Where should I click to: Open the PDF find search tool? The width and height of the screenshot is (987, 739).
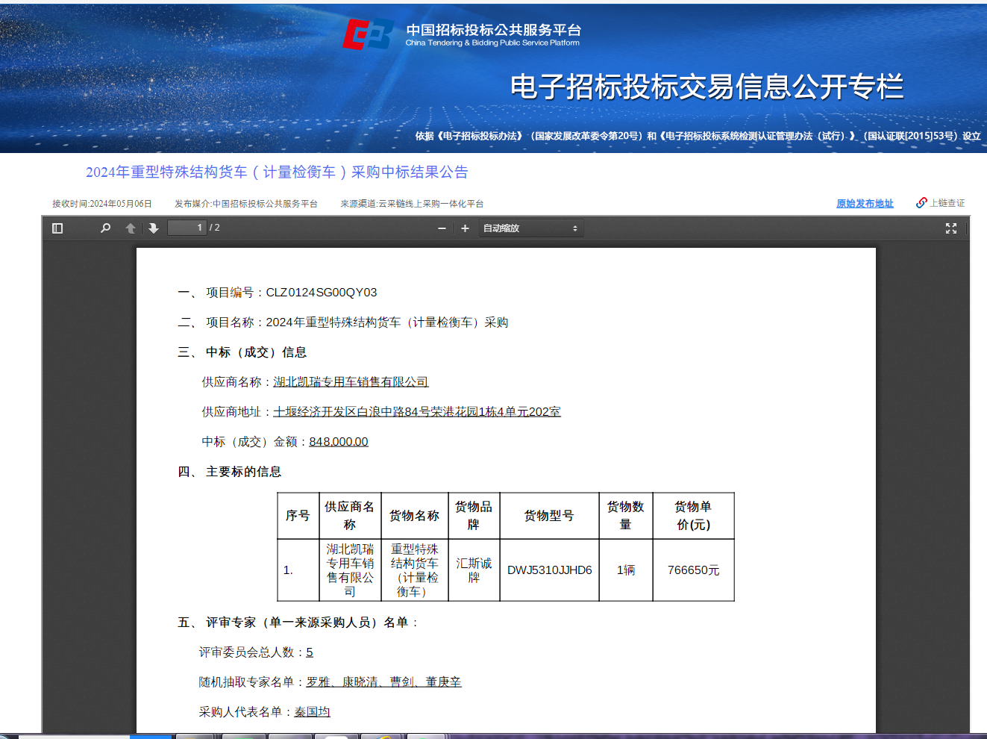click(105, 228)
